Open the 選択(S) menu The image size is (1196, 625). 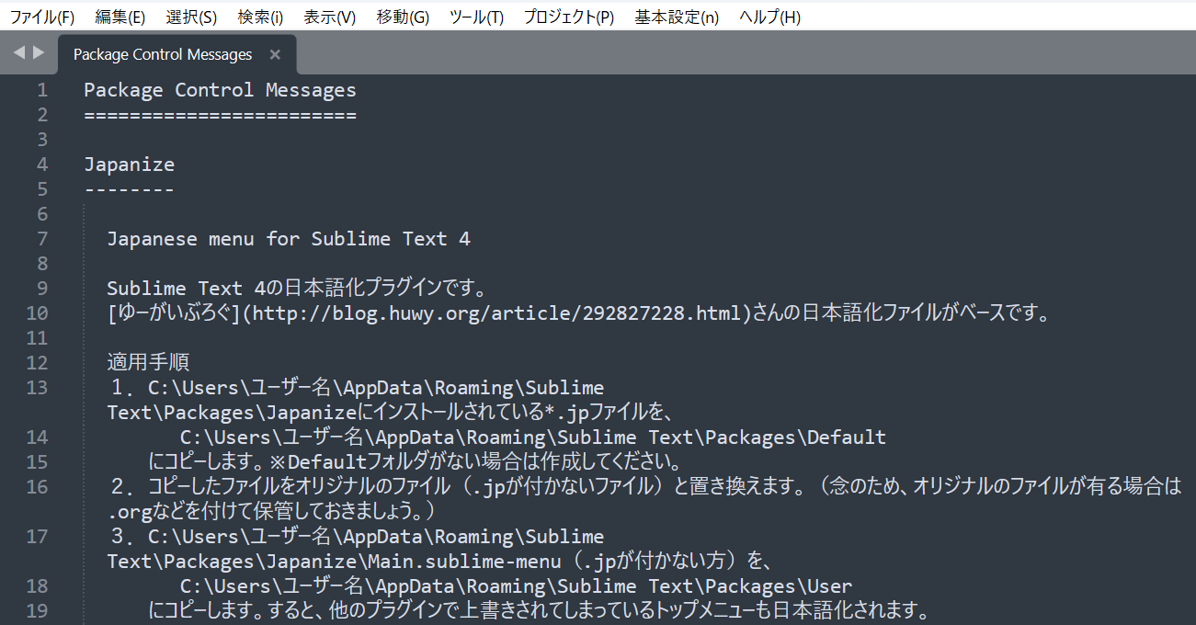coord(190,16)
